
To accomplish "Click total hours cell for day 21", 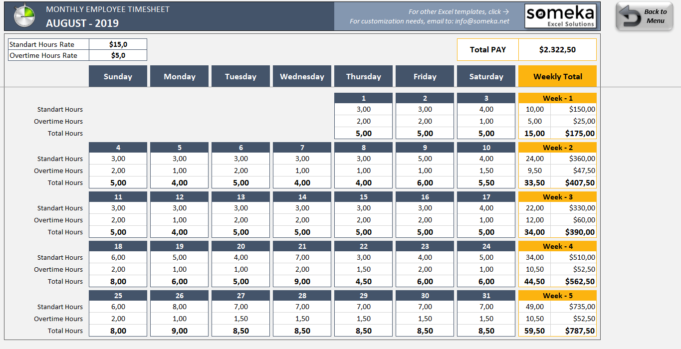I will 302,281.
